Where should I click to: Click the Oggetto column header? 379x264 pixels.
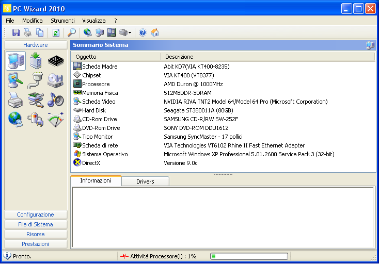pyautogui.click(x=116, y=57)
